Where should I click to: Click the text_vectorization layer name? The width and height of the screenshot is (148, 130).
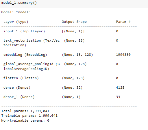pos(32,43)
